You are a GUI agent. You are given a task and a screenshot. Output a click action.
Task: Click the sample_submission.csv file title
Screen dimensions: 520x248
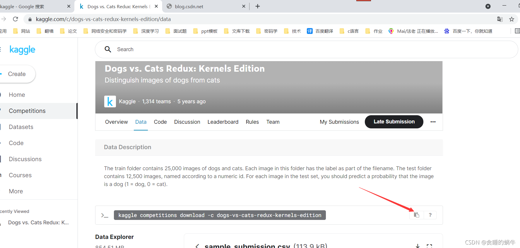[x=247, y=246]
